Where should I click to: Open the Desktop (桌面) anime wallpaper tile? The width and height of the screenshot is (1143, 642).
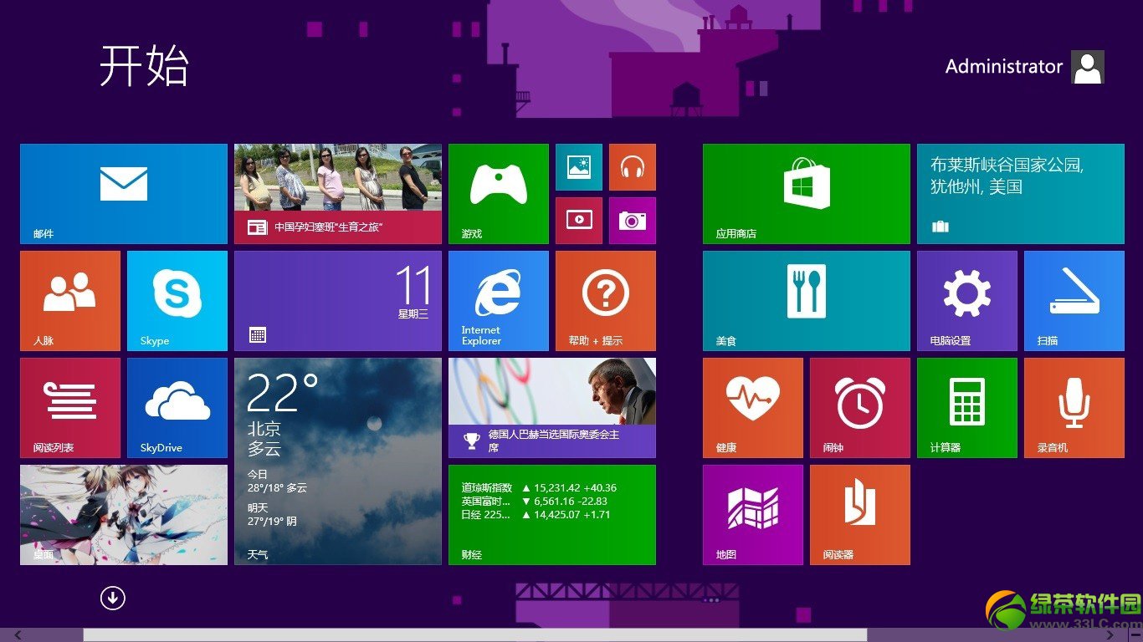click(x=124, y=514)
